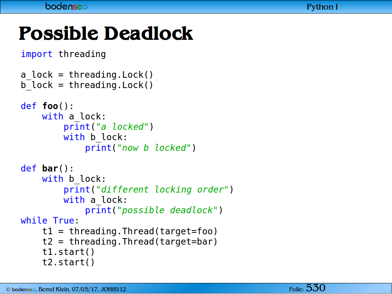Click print("different locking order") line

pyautogui.click(x=148, y=189)
